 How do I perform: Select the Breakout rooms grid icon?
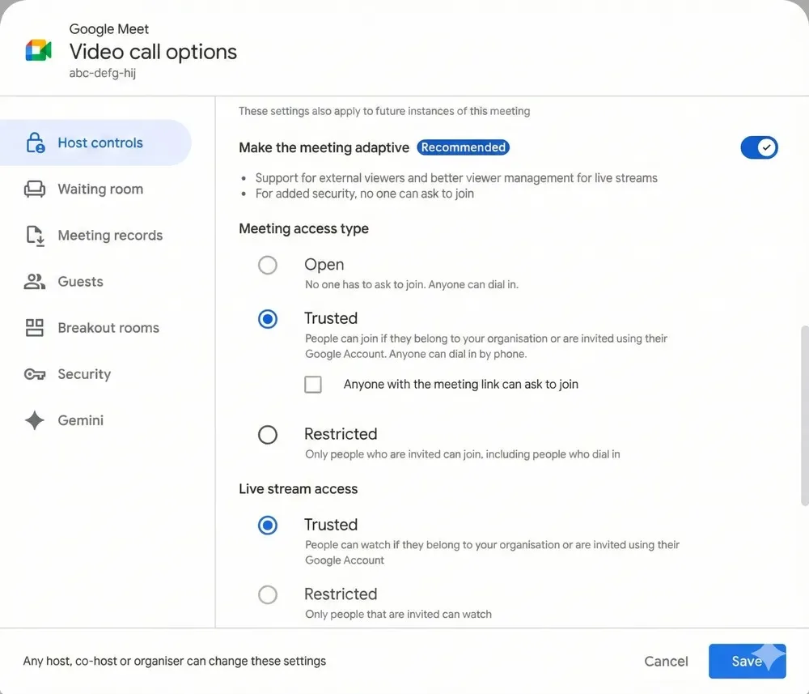[x=34, y=327]
